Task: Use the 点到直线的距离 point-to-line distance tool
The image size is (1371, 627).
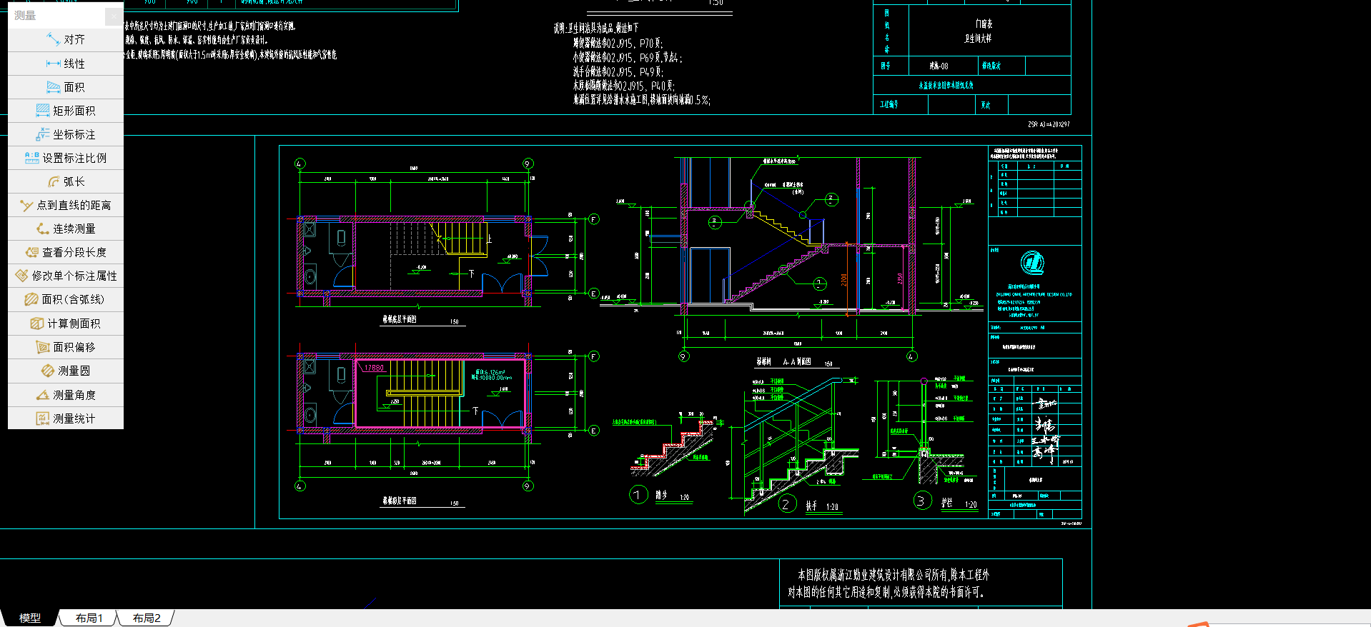Action: (66, 205)
